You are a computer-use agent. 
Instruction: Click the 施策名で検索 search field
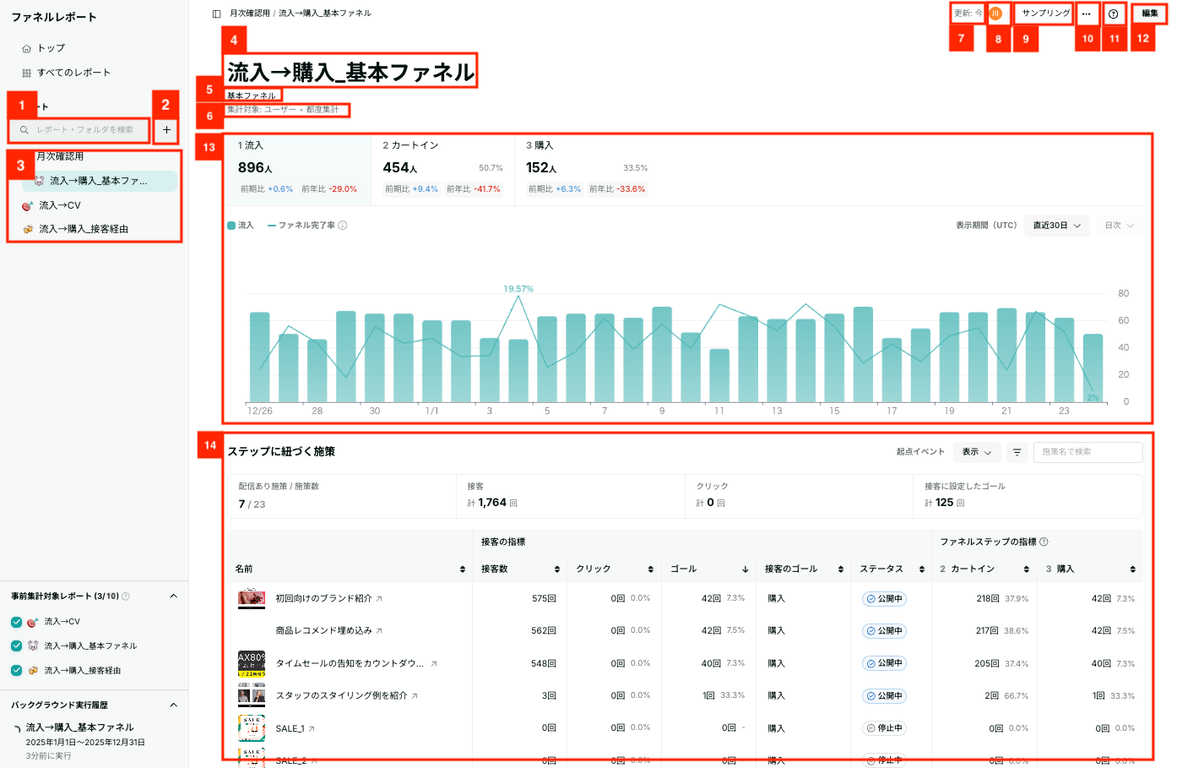[1088, 452]
